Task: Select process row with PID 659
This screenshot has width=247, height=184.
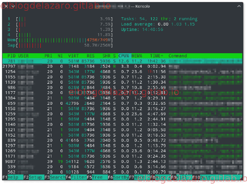Action: (x=122, y=104)
